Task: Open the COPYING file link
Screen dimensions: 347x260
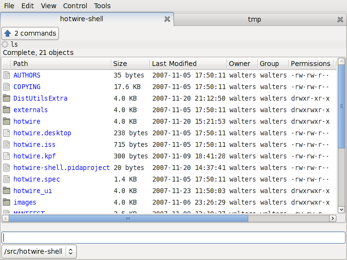Action: coord(27,87)
